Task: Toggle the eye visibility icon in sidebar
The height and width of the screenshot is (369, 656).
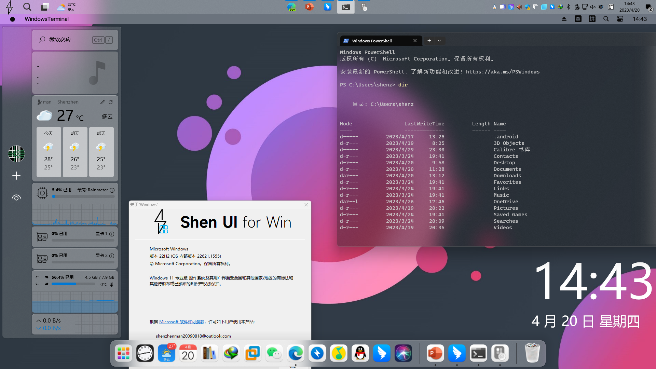Action: (x=16, y=198)
